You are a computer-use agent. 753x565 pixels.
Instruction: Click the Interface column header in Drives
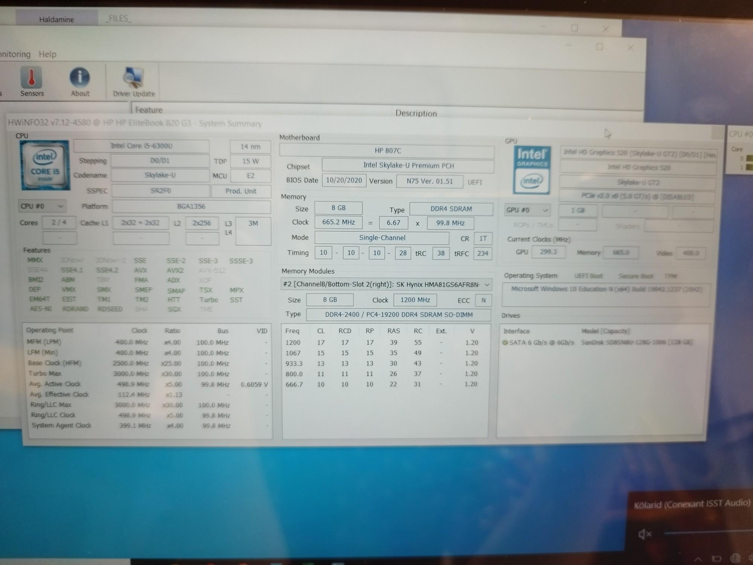point(516,331)
